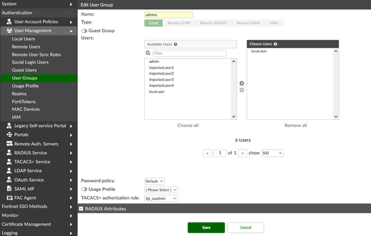Click the Cancel button
This screenshot has height=236, width=371.
click(246, 227)
